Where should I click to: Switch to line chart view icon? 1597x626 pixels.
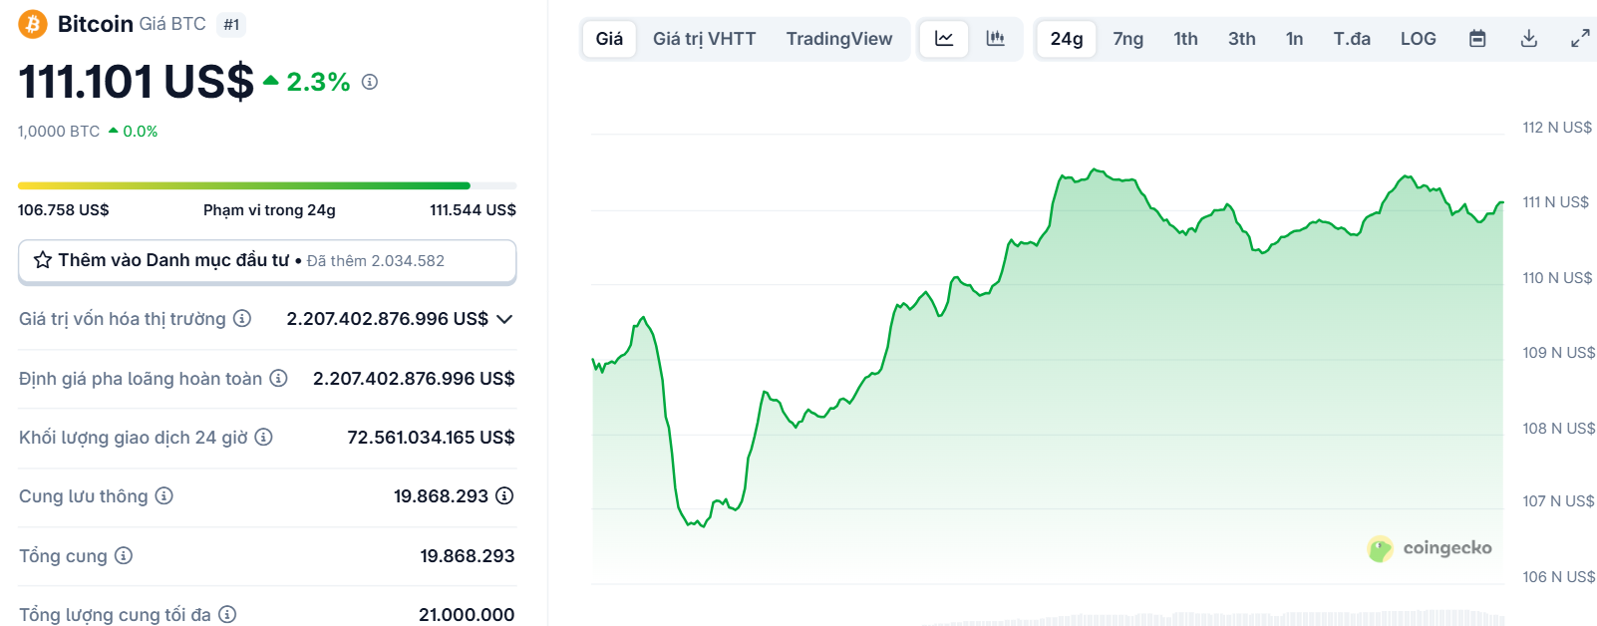(x=944, y=39)
